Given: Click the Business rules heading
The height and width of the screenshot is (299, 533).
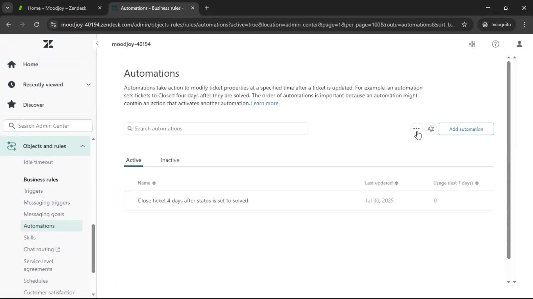Looking at the screenshot, I should point(41,179).
